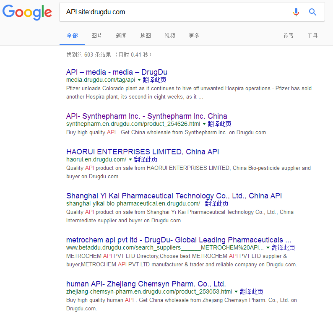This screenshot has width=333, height=320.
Task: Switch to the 新闻 tab
Action: (x=121, y=36)
